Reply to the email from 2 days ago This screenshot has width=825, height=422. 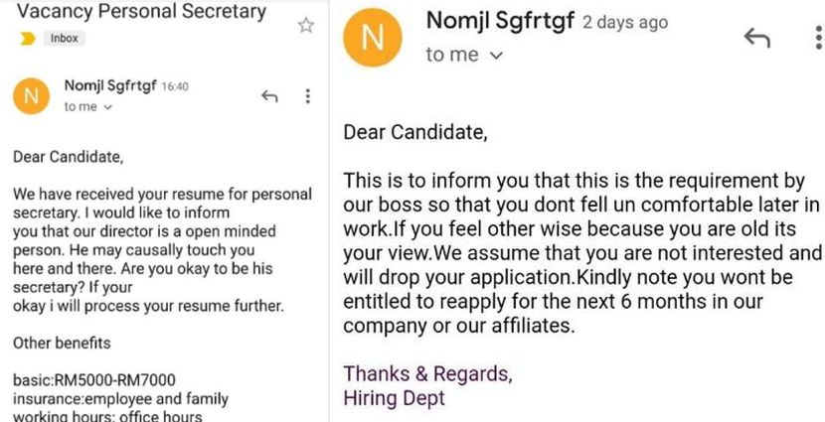click(758, 39)
